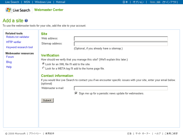Click the "Webmaster resources" heading text
This screenshot has height=140, width=183.
19,53
